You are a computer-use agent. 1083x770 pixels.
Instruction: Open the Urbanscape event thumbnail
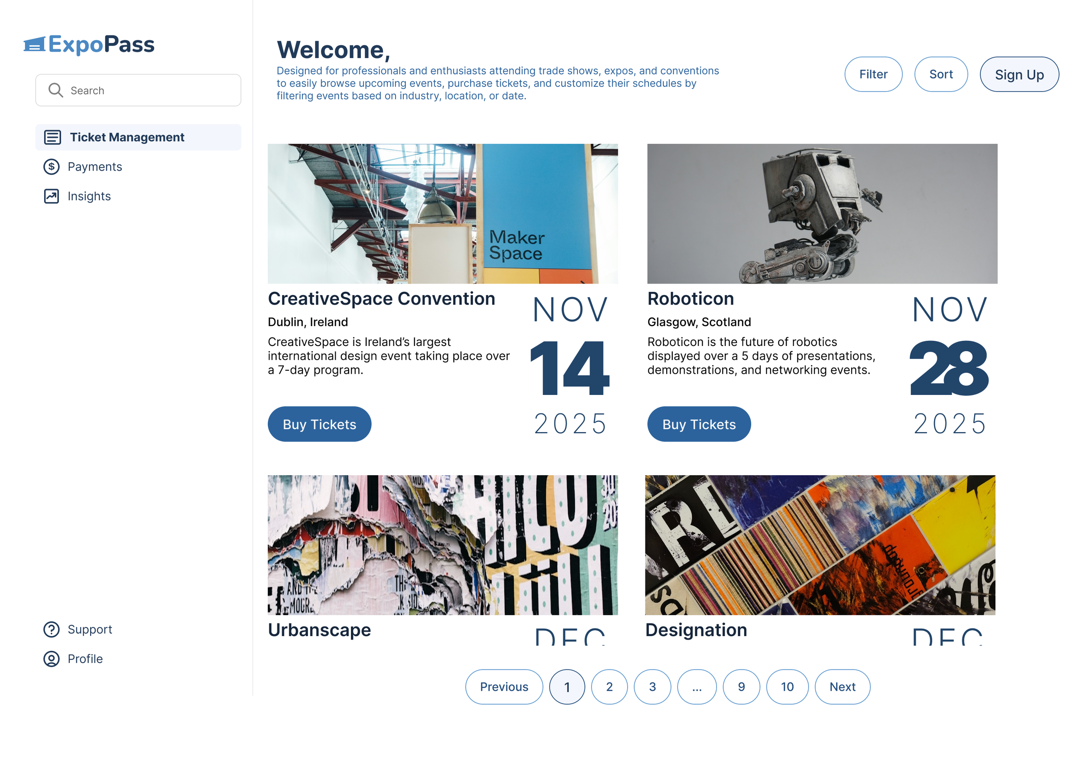(442, 545)
